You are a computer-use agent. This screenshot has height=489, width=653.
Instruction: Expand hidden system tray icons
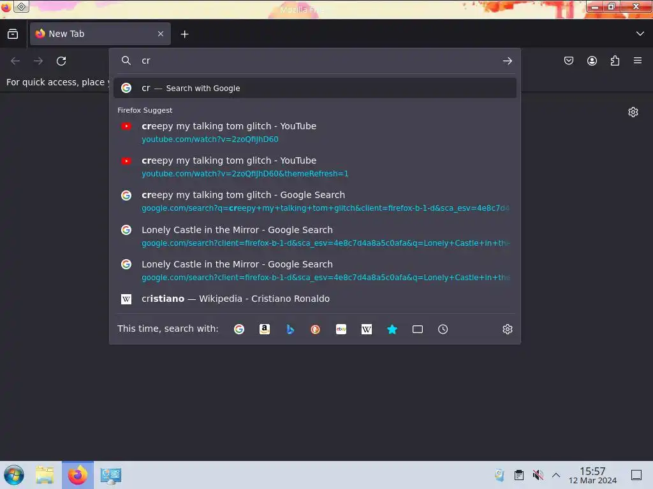(556, 475)
